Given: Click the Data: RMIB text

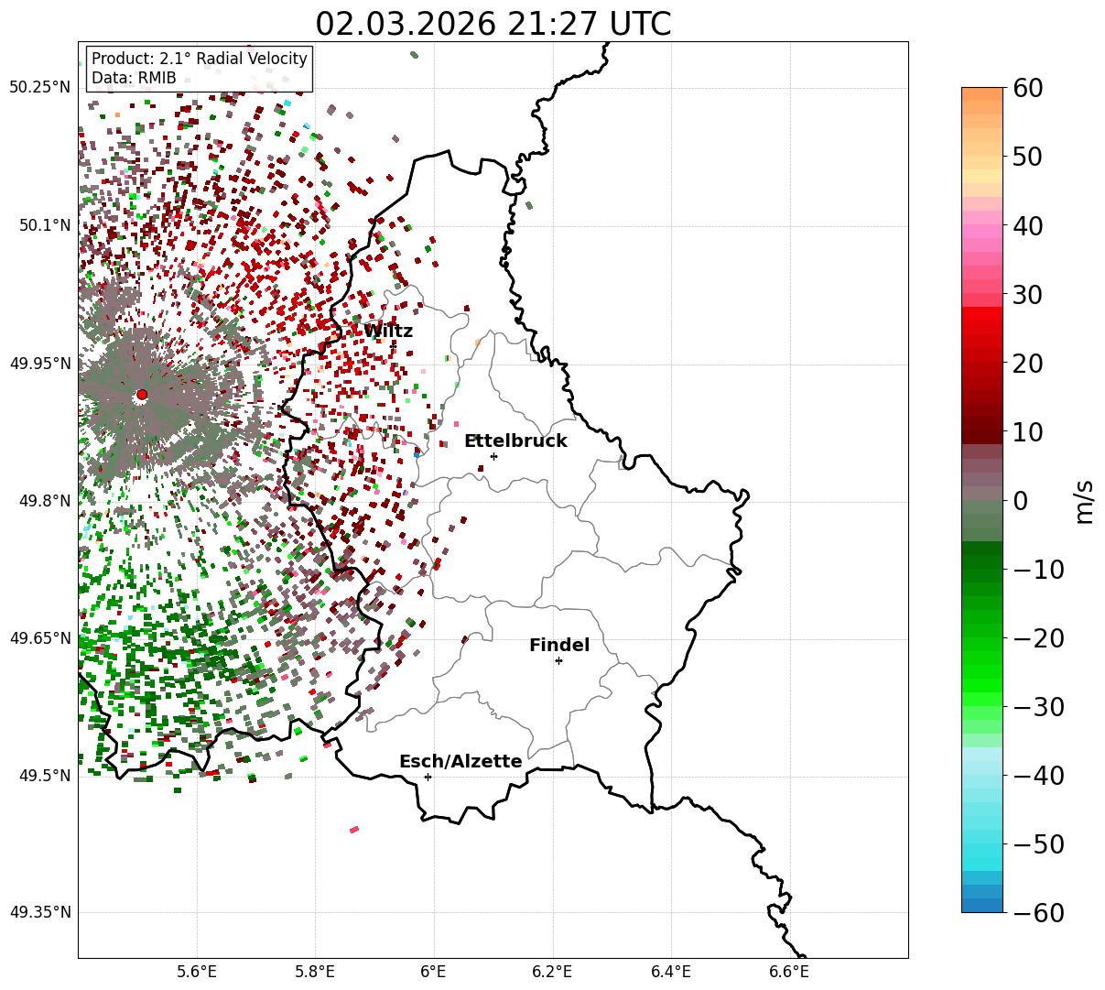Looking at the screenshot, I should tap(134, 79).
